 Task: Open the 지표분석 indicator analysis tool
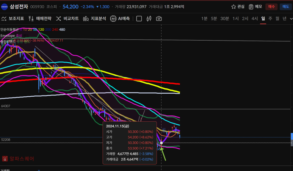point(94,19)
